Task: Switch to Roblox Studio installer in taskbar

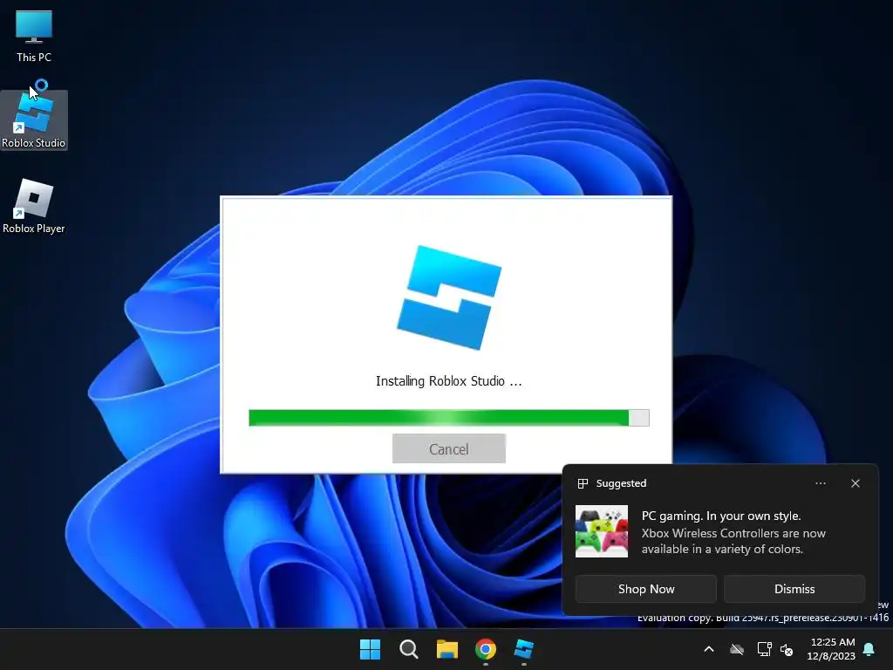Action: coord(524,649)
